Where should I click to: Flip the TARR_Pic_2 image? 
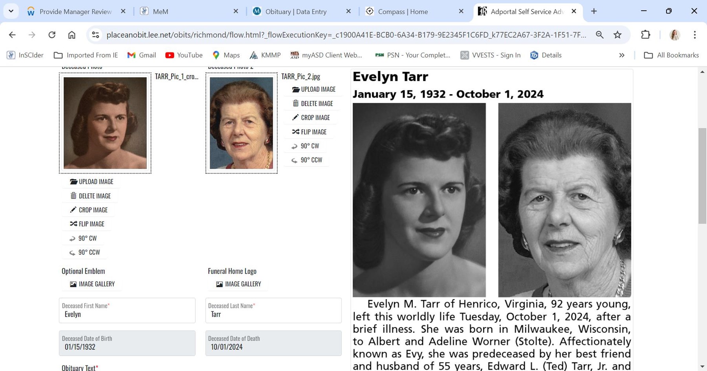(309, 132)
